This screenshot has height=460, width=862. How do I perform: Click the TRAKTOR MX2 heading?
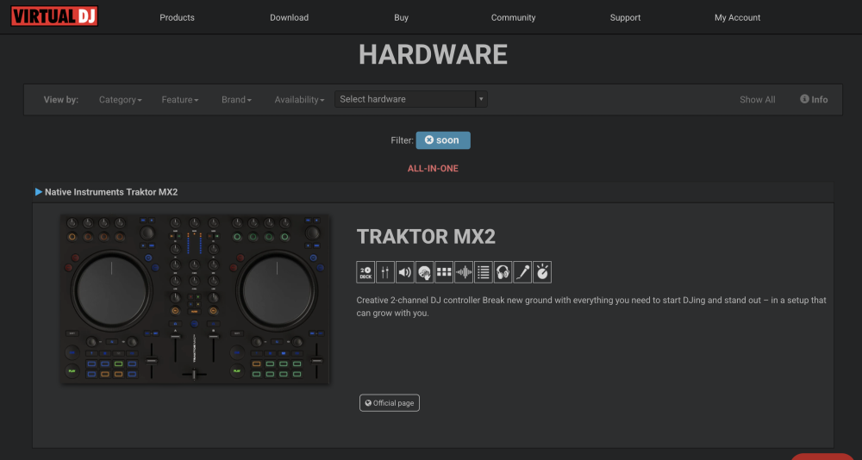[426, 236]
